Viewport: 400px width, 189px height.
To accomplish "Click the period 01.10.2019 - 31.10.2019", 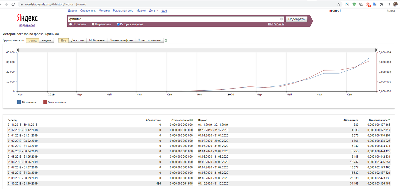I will 23,183.
